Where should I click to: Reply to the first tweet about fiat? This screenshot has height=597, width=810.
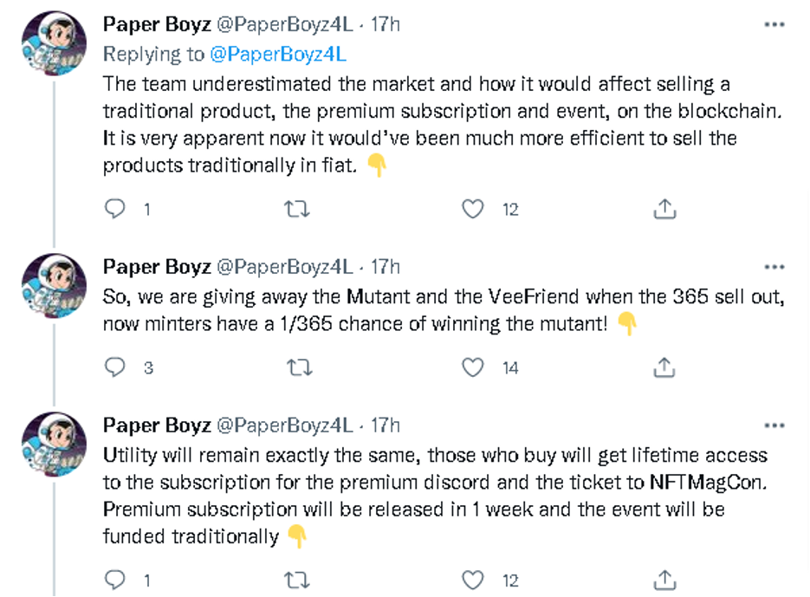(x=114, y=209)
